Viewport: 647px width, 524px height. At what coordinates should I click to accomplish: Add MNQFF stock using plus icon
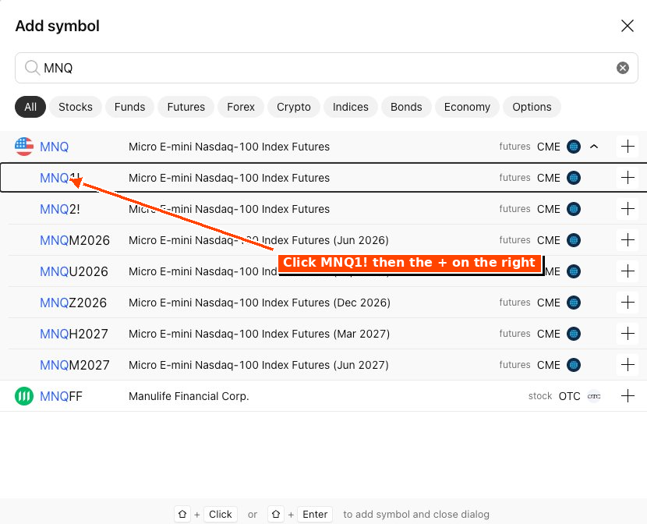[x=628, y=395]
